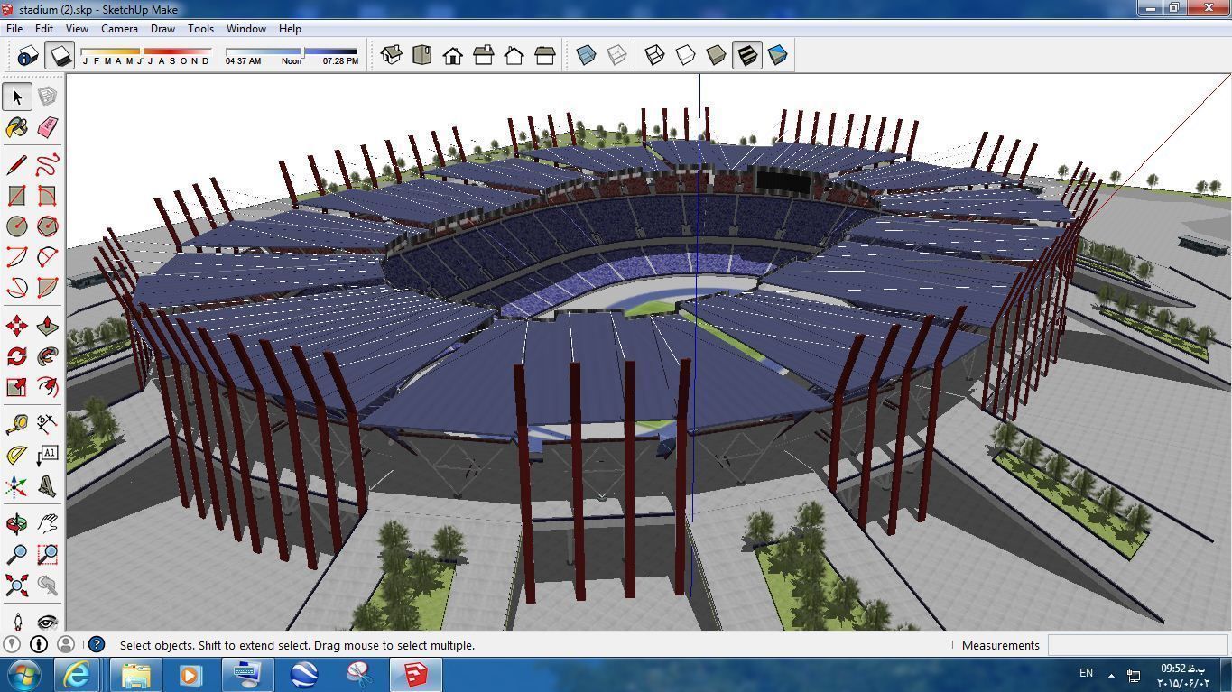Toggle Show/Hide Shadows button
This screenshot has width=1232, height=692.
[x=60, y=56]
